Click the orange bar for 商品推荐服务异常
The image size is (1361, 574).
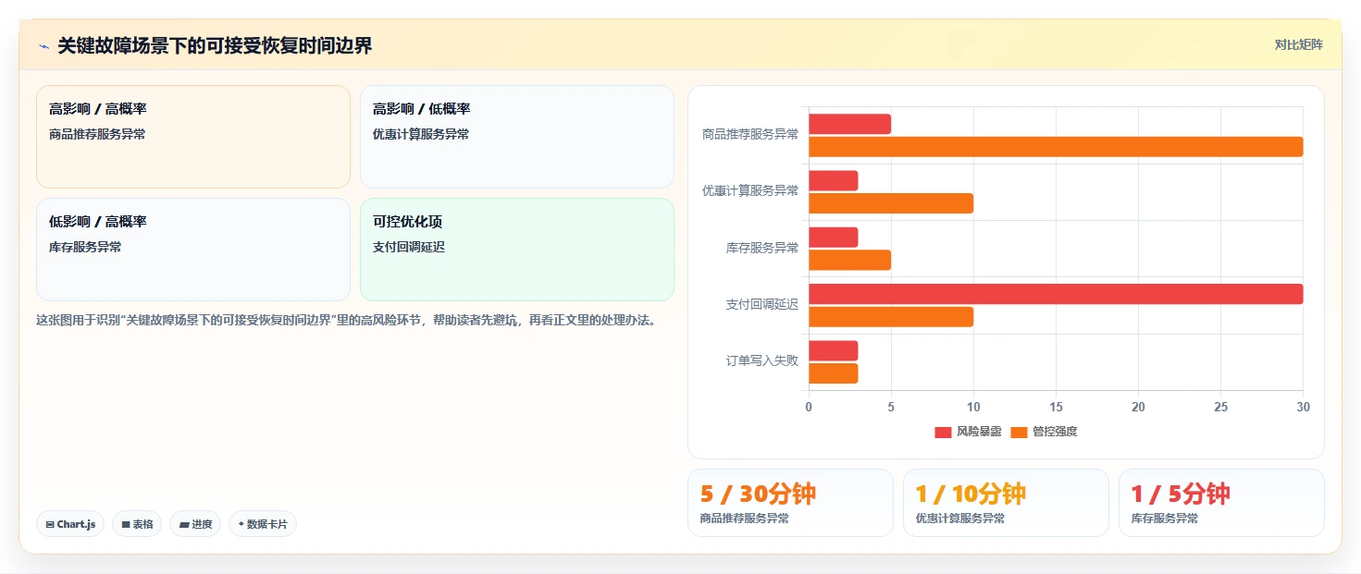[x=1056, y=147]
